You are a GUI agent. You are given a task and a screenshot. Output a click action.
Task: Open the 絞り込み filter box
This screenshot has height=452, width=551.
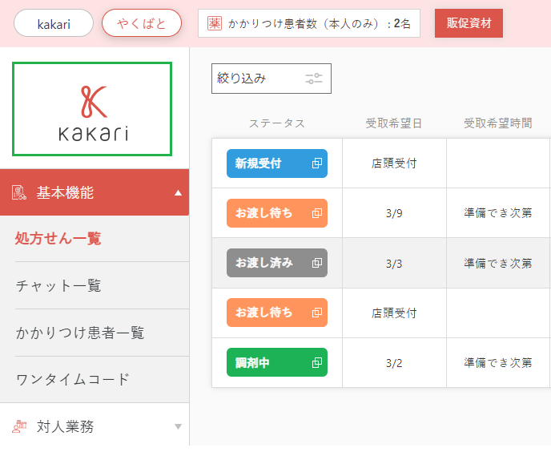point(271,79)
